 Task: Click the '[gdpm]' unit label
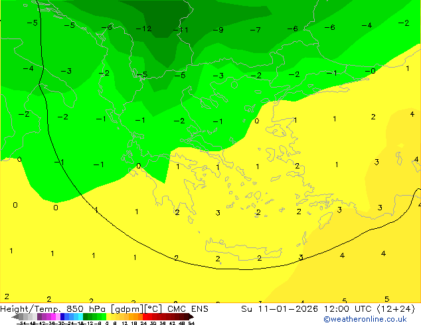pyautogui.click(x=127, y=309)
